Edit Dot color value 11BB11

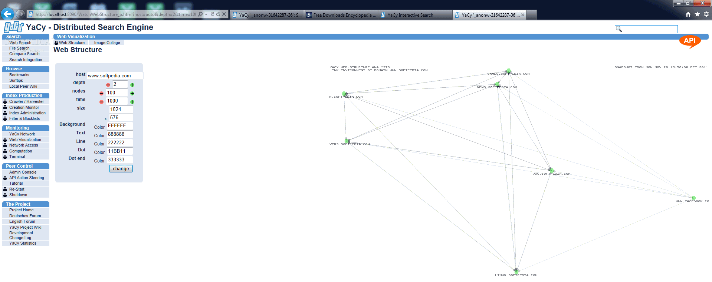coord(120,151)
